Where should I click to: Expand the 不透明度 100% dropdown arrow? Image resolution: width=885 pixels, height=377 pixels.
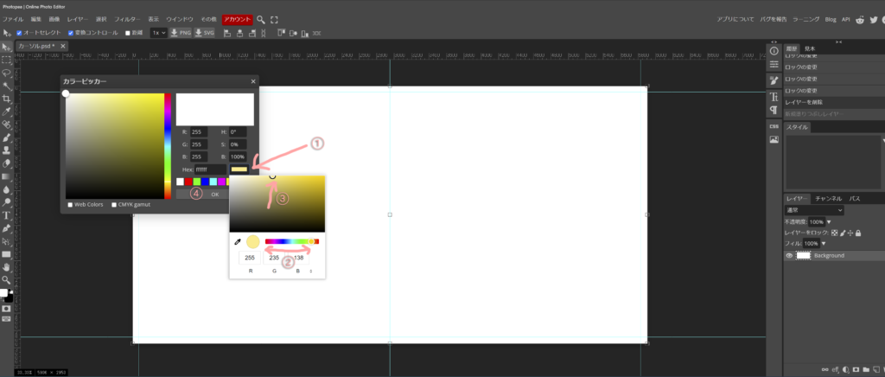pos(830,222)
